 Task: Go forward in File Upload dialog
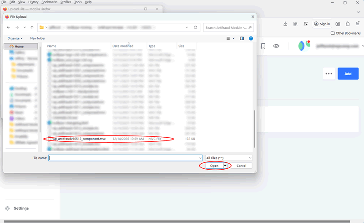coord(17,27)
